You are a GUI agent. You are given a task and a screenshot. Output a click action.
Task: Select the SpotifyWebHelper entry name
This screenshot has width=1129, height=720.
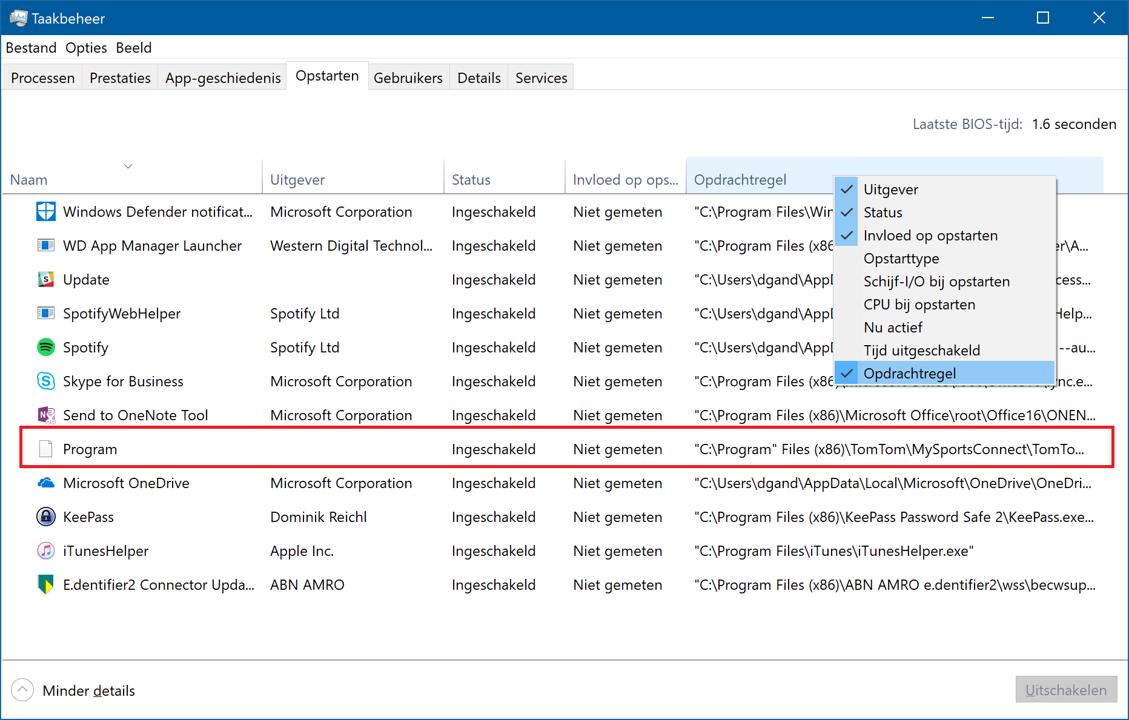pos(122,314)
